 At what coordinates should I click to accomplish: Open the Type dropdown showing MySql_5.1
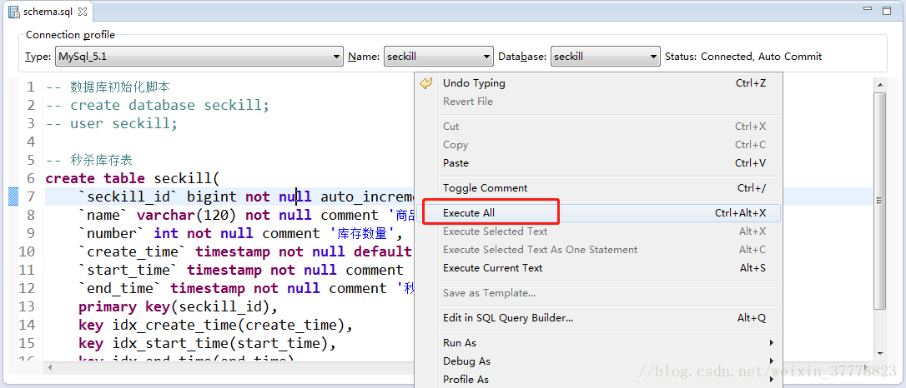(199, 57)
